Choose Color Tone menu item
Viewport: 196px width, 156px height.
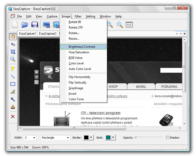tap(83, 99)
